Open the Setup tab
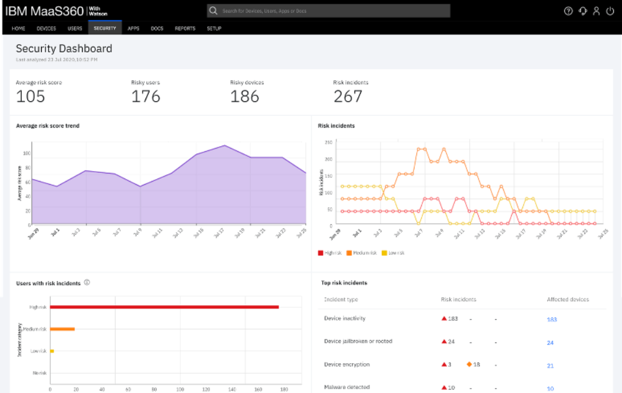622x393 pixels. pyautogui.click(x=214, y=29)
